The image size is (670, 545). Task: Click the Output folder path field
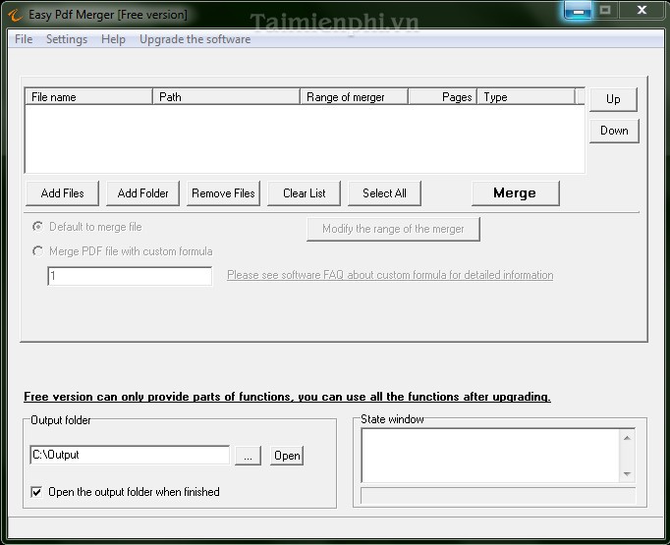[x=130, y=455]
